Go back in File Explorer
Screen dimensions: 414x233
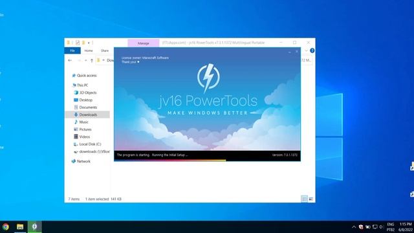70,60
